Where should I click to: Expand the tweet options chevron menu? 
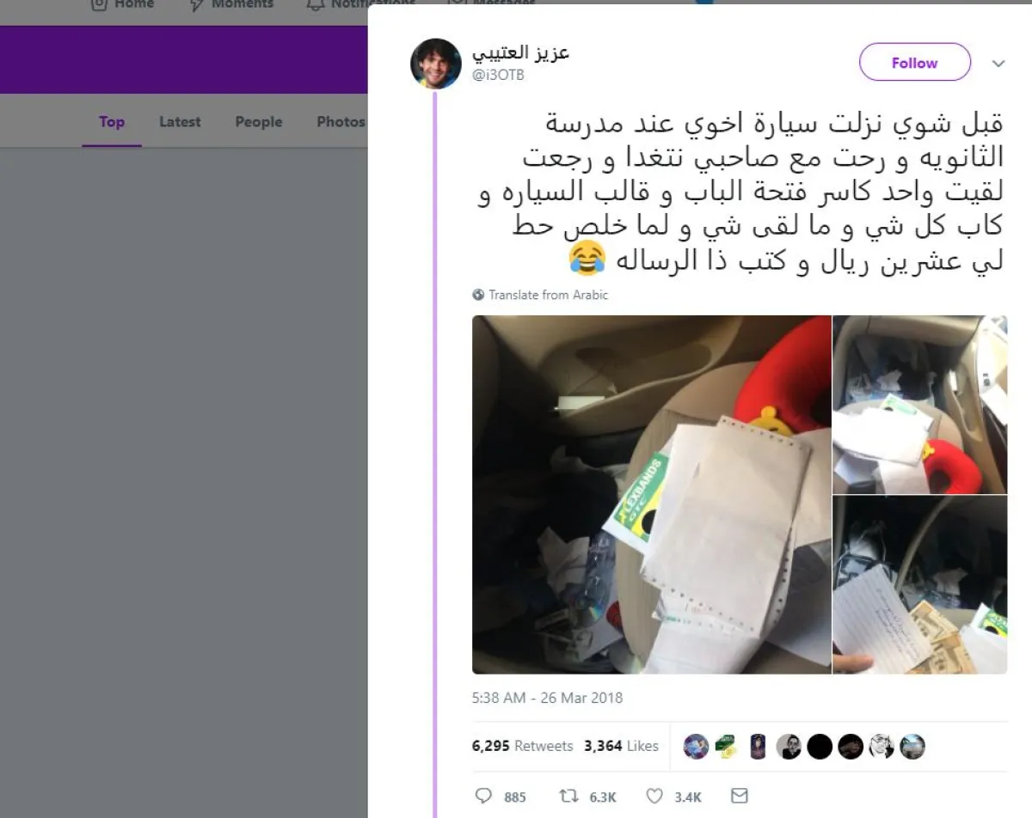click(x=998, y=64)
